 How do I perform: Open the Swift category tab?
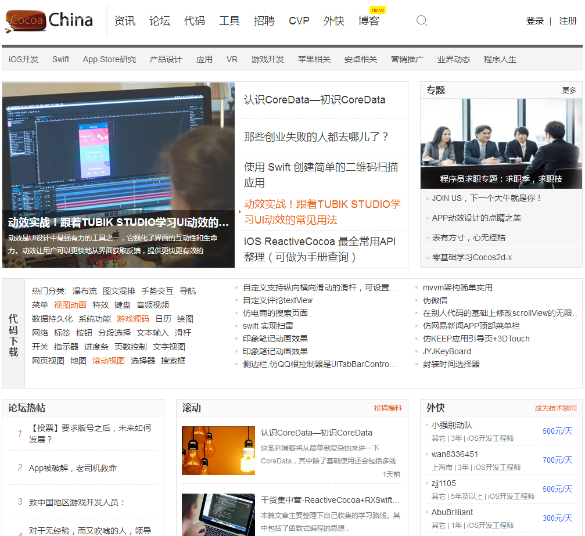click(60, 59)
